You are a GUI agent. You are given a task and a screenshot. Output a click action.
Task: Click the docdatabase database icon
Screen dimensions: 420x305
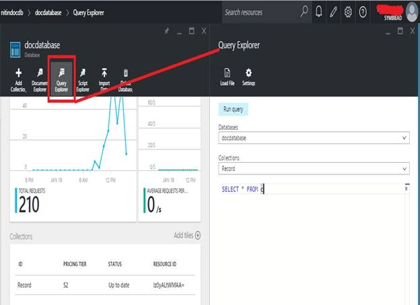coord(15,50)
